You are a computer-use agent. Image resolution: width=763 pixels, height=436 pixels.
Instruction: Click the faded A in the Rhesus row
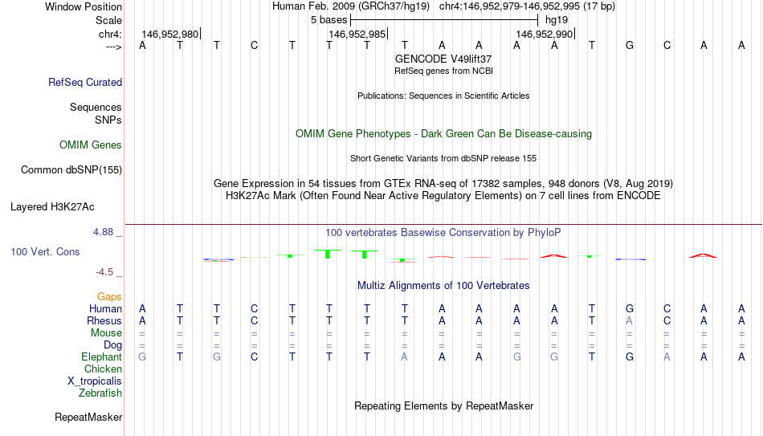[629, 320]
